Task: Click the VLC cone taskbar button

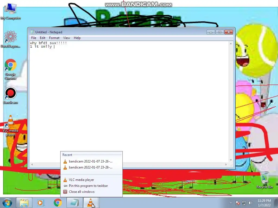Action: [91, 203]
